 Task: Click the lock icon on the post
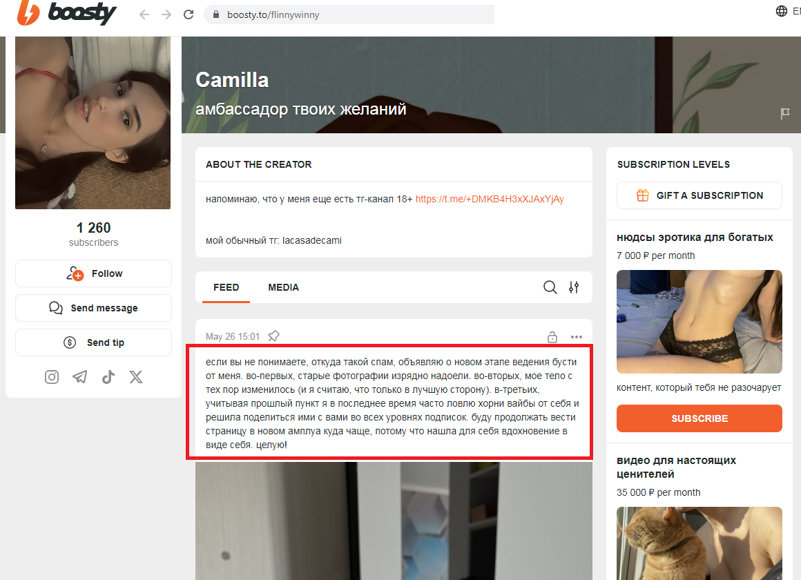[552, 337]
